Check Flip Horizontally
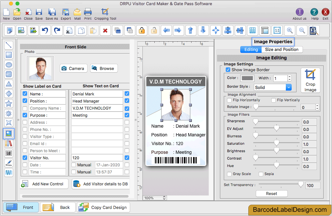Viewport: 332px width, 216px height. tap(229, 100)
